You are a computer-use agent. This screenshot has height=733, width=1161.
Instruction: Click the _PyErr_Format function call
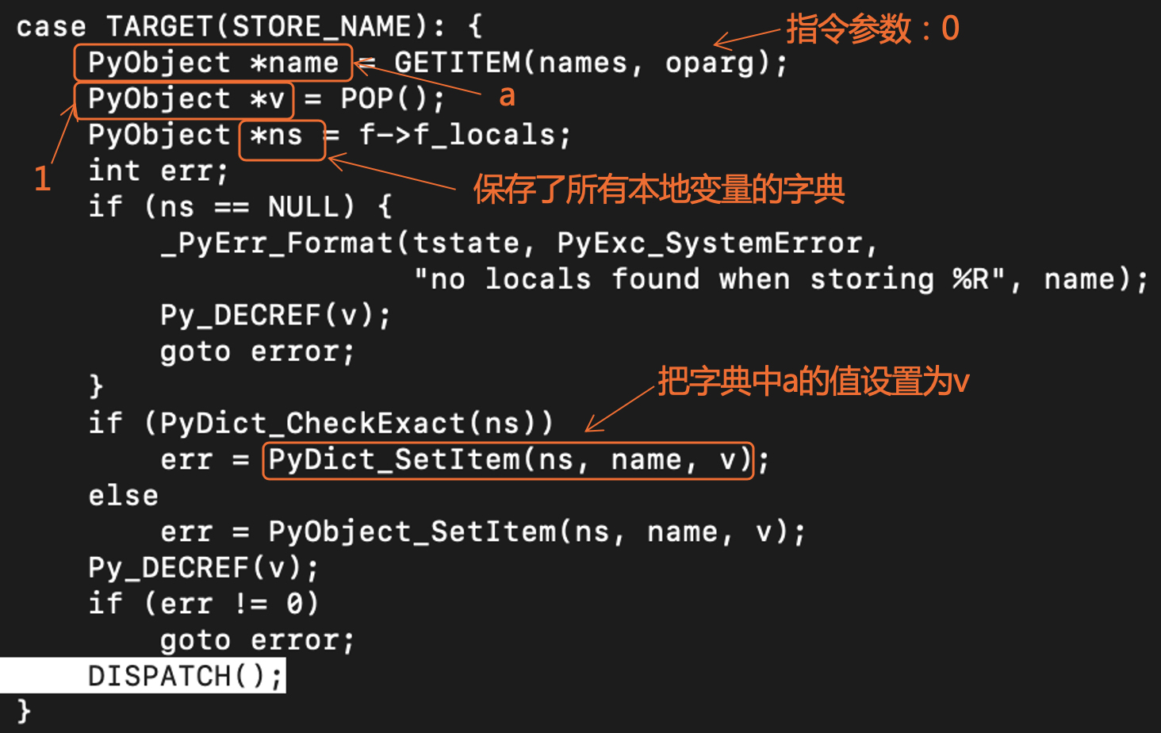(x=278, y=244)
